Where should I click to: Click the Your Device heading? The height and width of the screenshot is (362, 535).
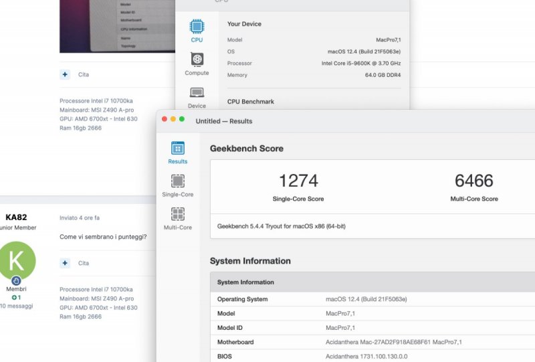click(244, 24)
